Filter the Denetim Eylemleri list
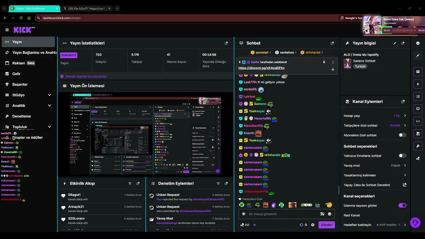Image resolution: width=425 pixels, height=239 pixels. [218, 183]
